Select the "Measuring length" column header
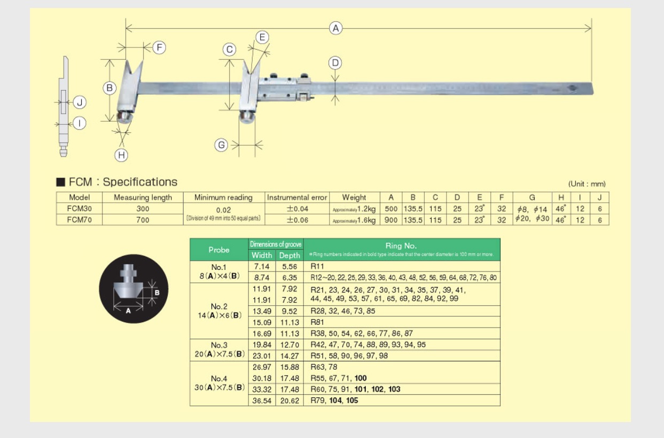The width and height of the screenshot is (664, 438). pyautogui.click(x=143, y=197)
